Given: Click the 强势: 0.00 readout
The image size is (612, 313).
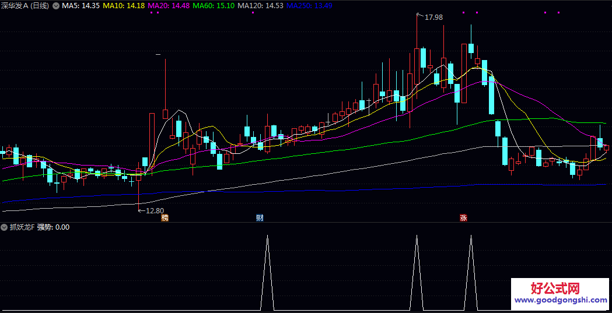Looking at the screenshot, I should coord(53,227).
